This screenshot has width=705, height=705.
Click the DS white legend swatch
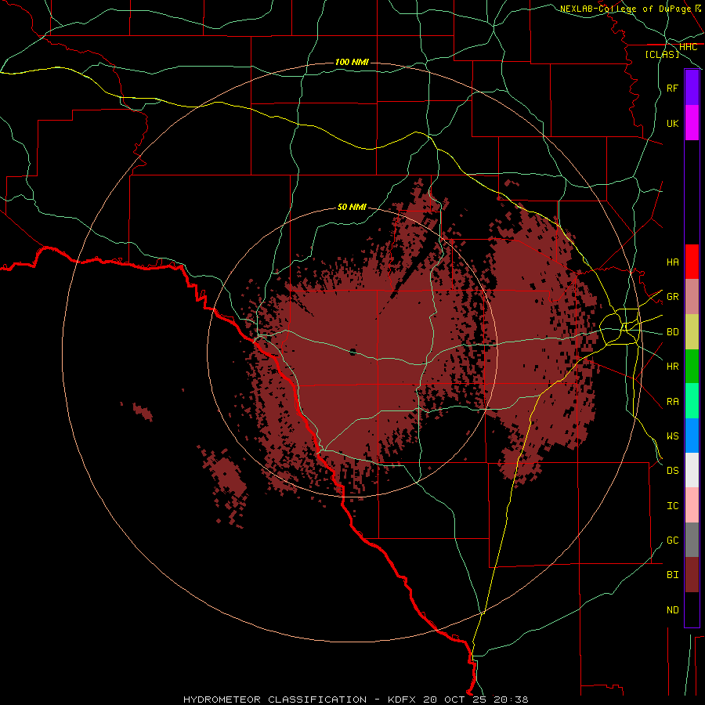692,470
